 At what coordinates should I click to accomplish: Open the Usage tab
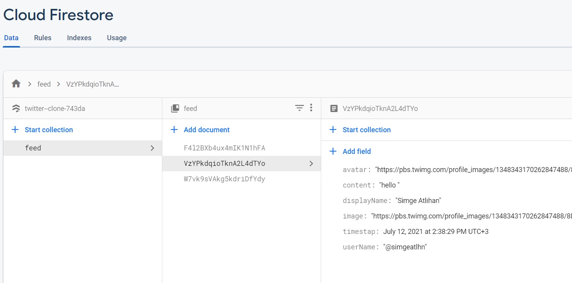click(x=116, y=38)
